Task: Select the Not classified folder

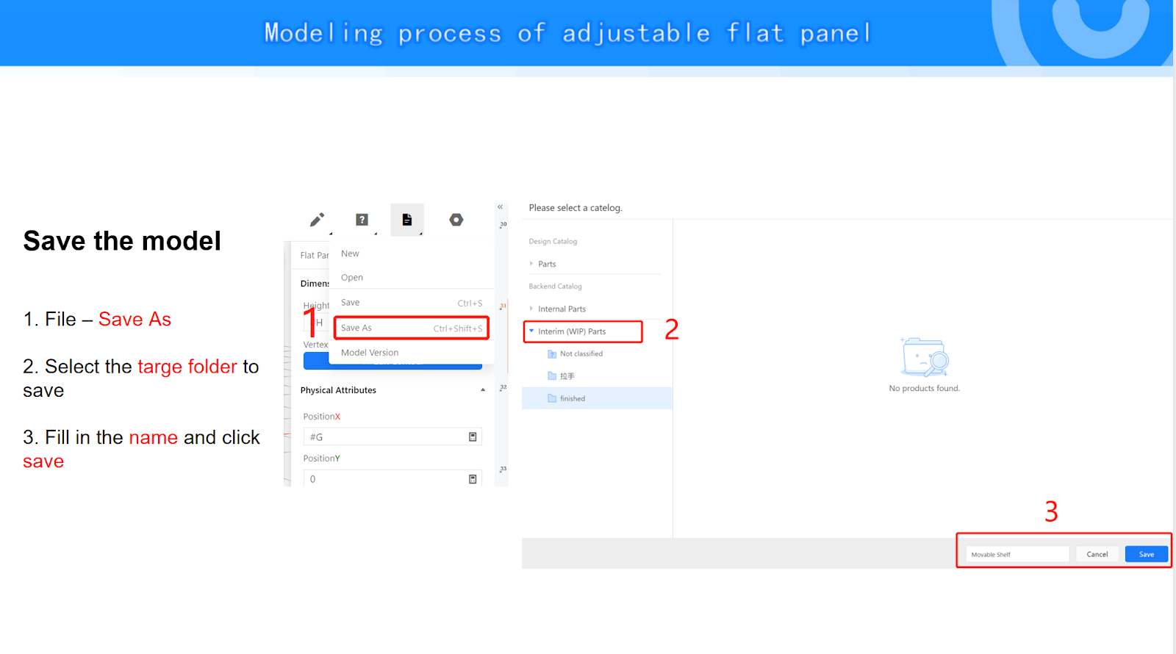Action: click(x=581, y=354)
